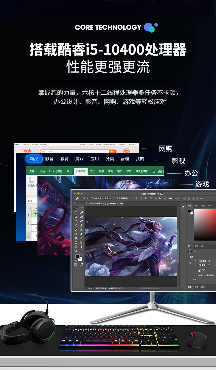
Task: Select the Type tool
Action: 76,242
